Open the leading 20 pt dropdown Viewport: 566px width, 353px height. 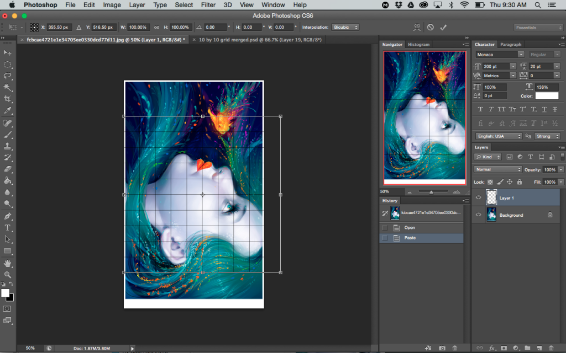[x=557, y=66]
